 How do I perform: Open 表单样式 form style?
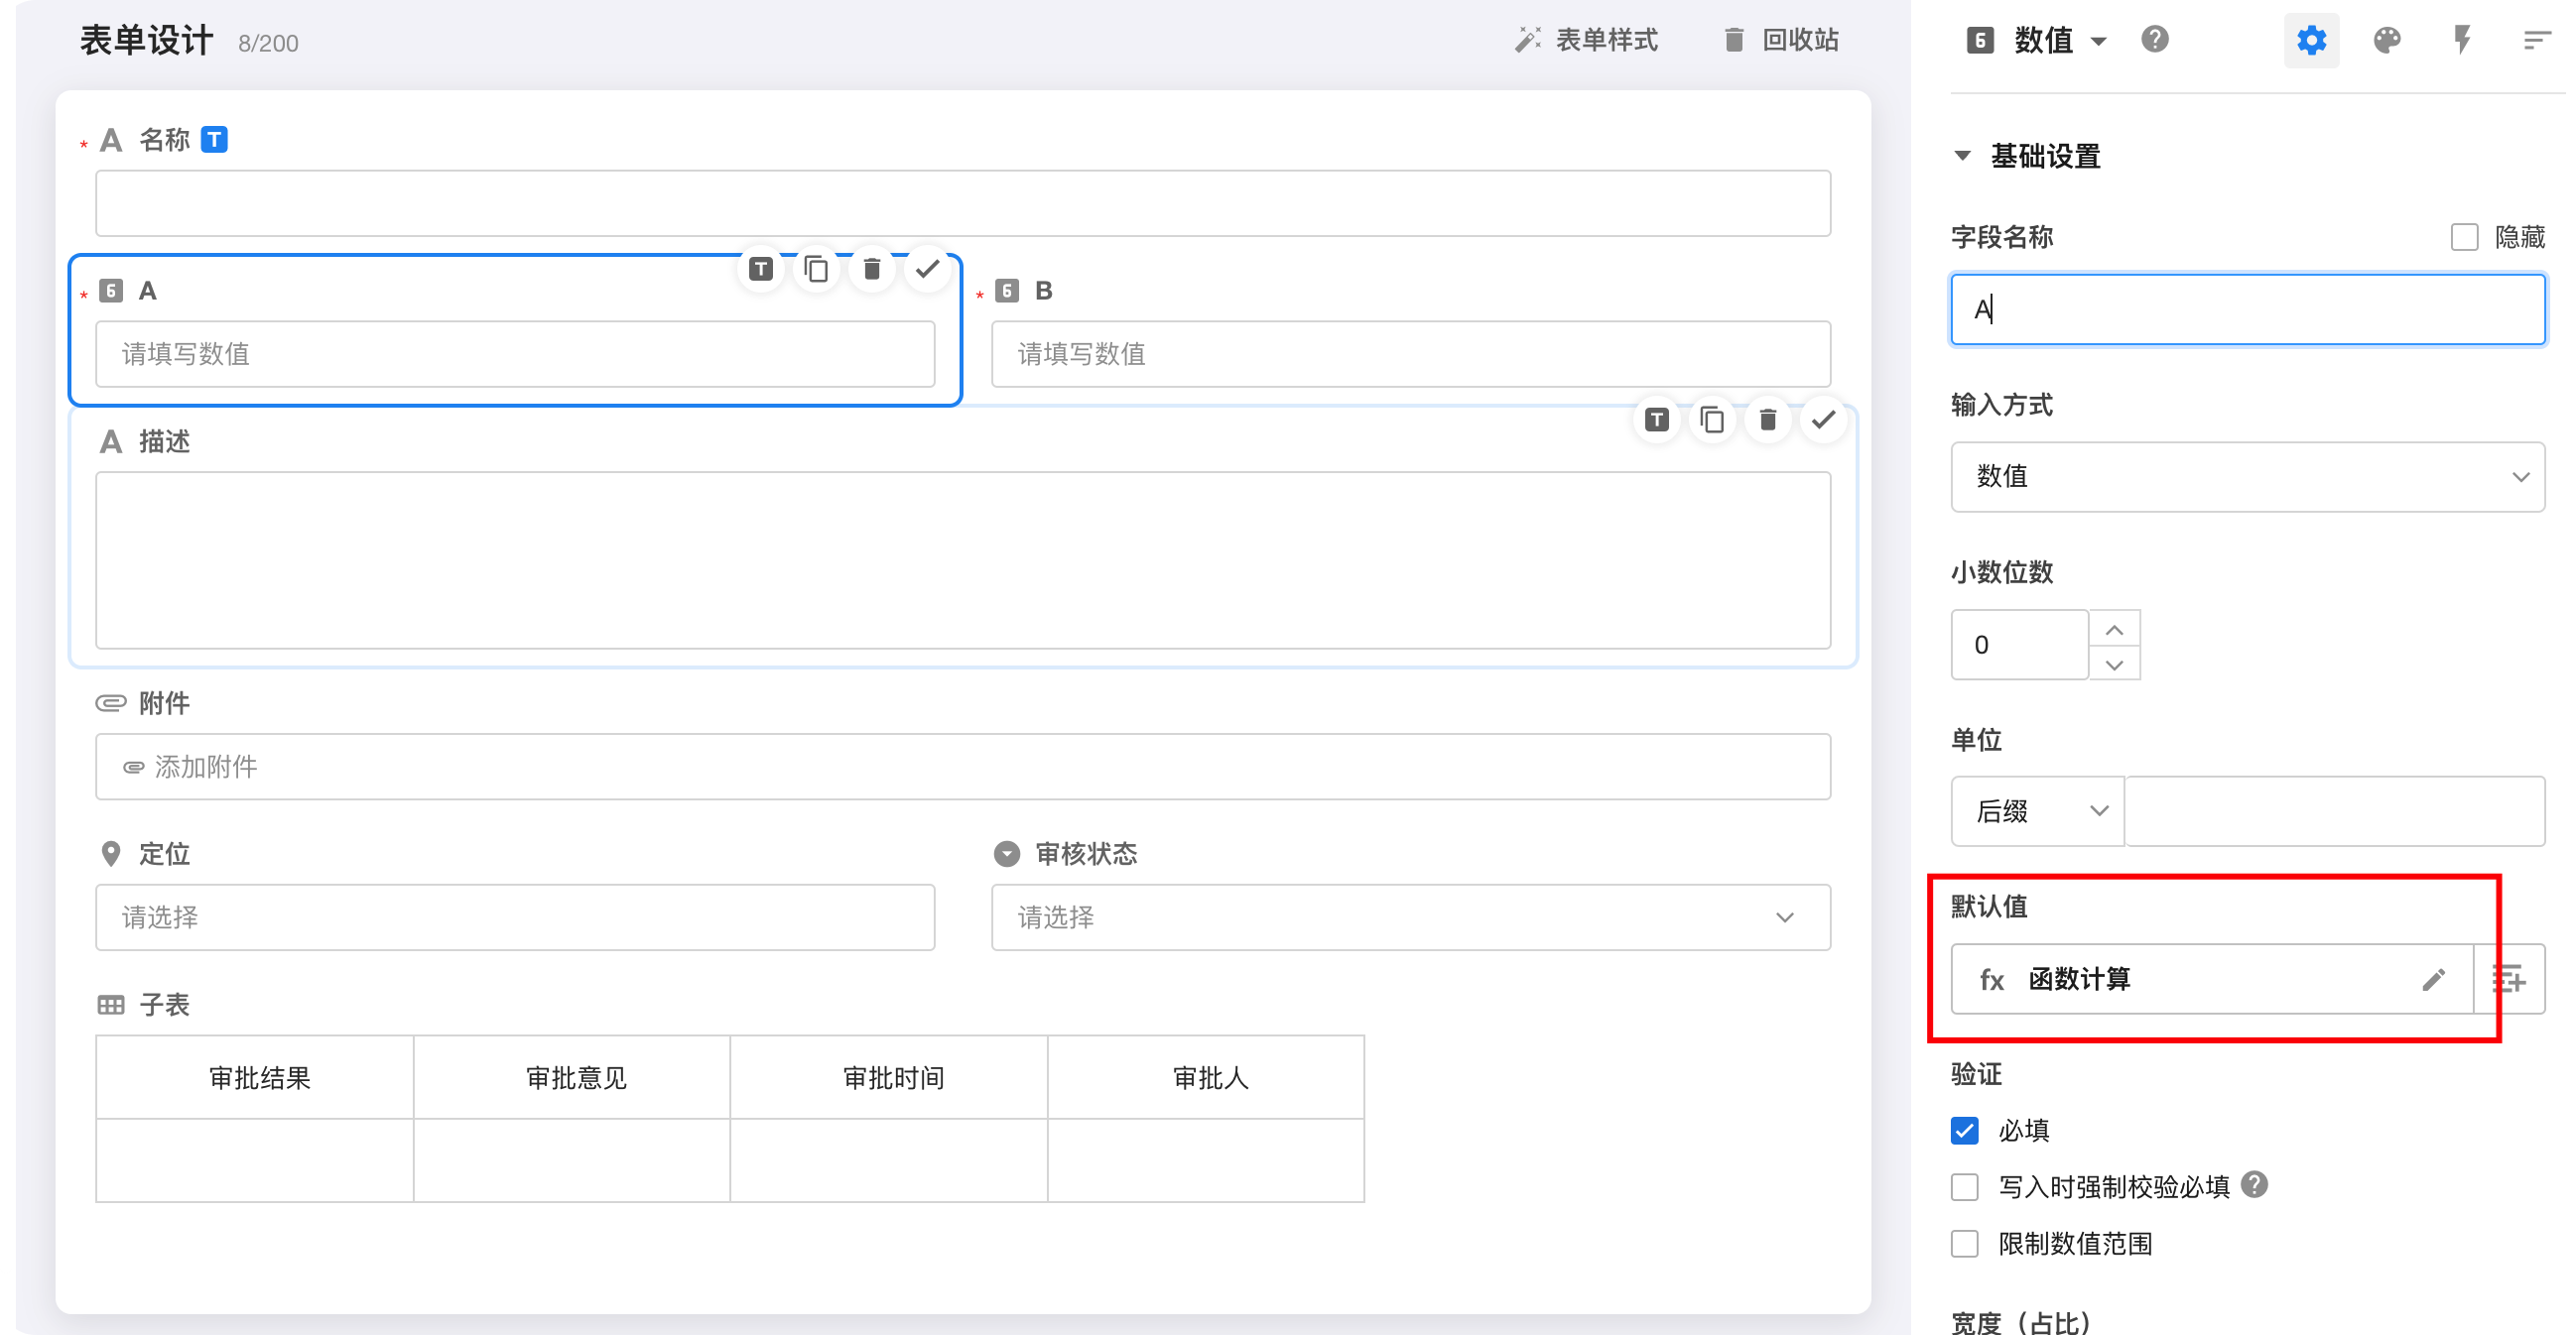[1587, 40]
